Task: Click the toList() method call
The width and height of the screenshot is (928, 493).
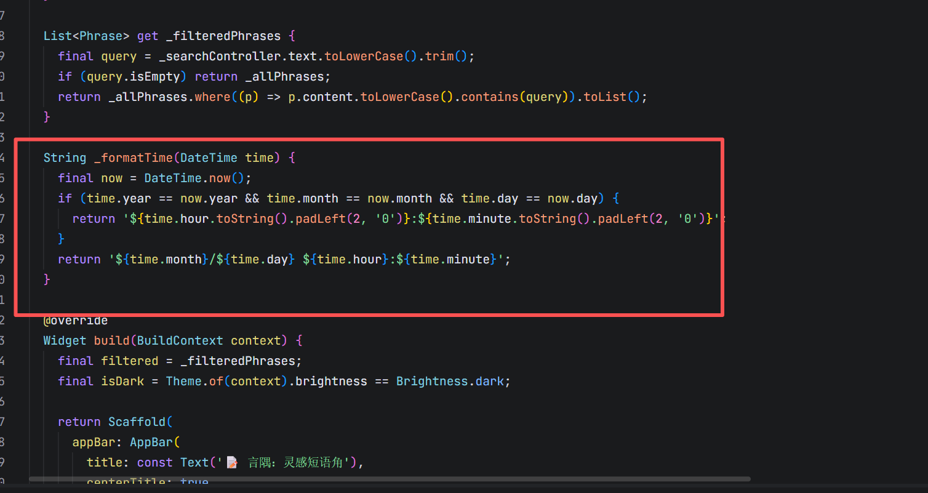Action: [612, 97]
